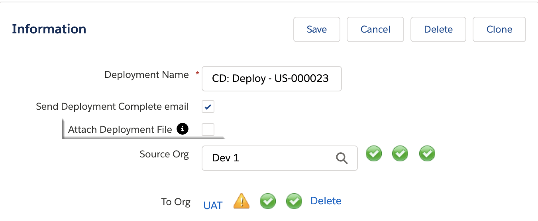Click the magnifier lookup icon in Source Org
Image resolution: width=538 pixels, height=221 pixels.
pos(342,158)
